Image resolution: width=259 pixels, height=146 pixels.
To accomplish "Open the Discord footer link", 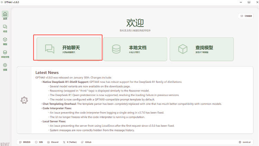I will coord(53,142).
